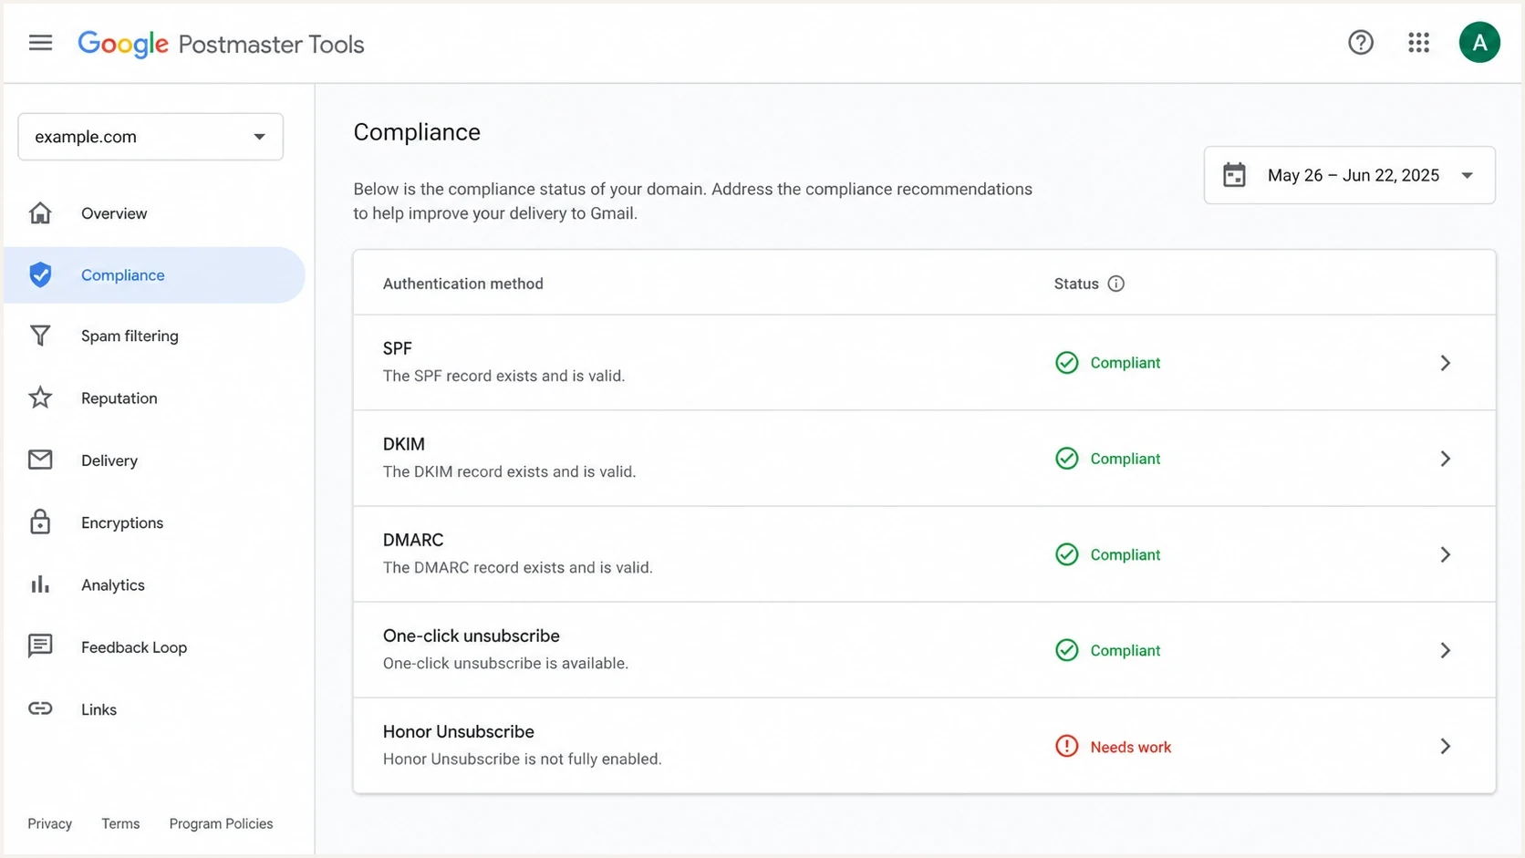This screenshot has height=858, width=1525.
Task: Click the 'Needs work' status text
Action: (x=1131, y=747)
